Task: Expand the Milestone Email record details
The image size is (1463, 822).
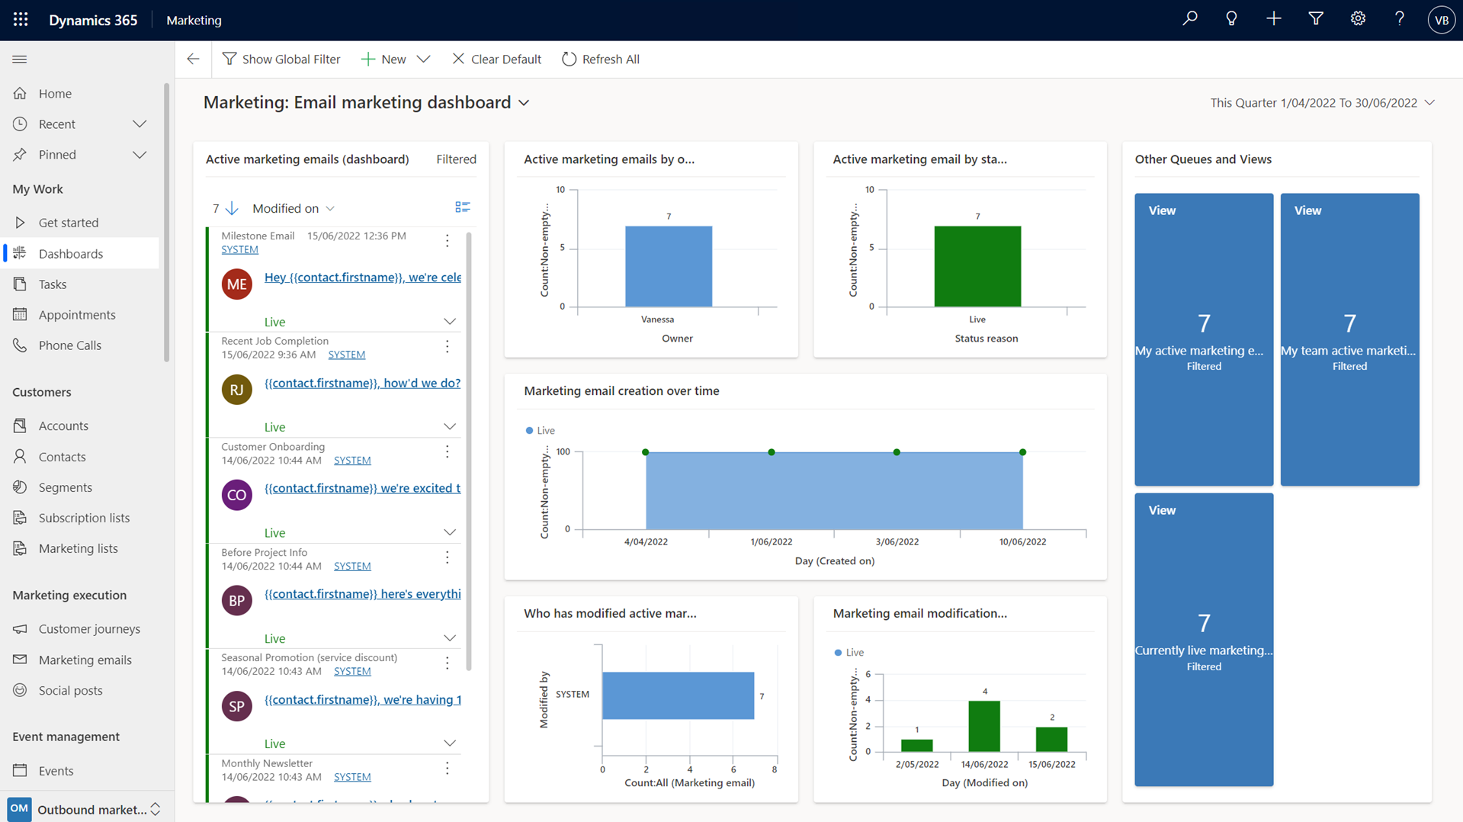Action: pyautogui.click(x=450, y=322)
